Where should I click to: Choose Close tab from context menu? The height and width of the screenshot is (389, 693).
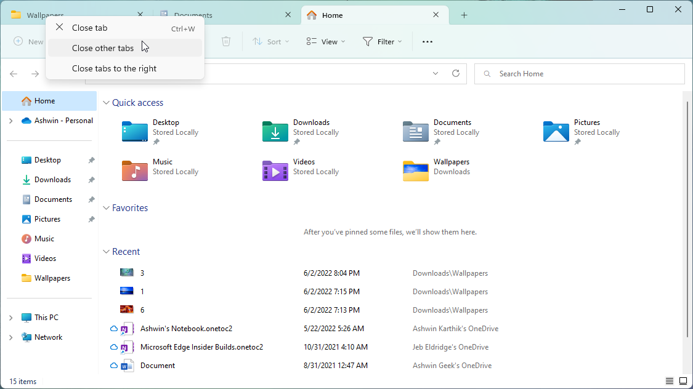coord(125,28)
